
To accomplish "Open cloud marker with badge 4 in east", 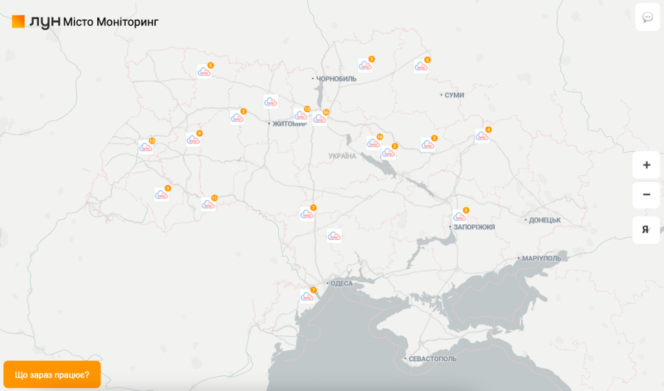I will [481, 136].
